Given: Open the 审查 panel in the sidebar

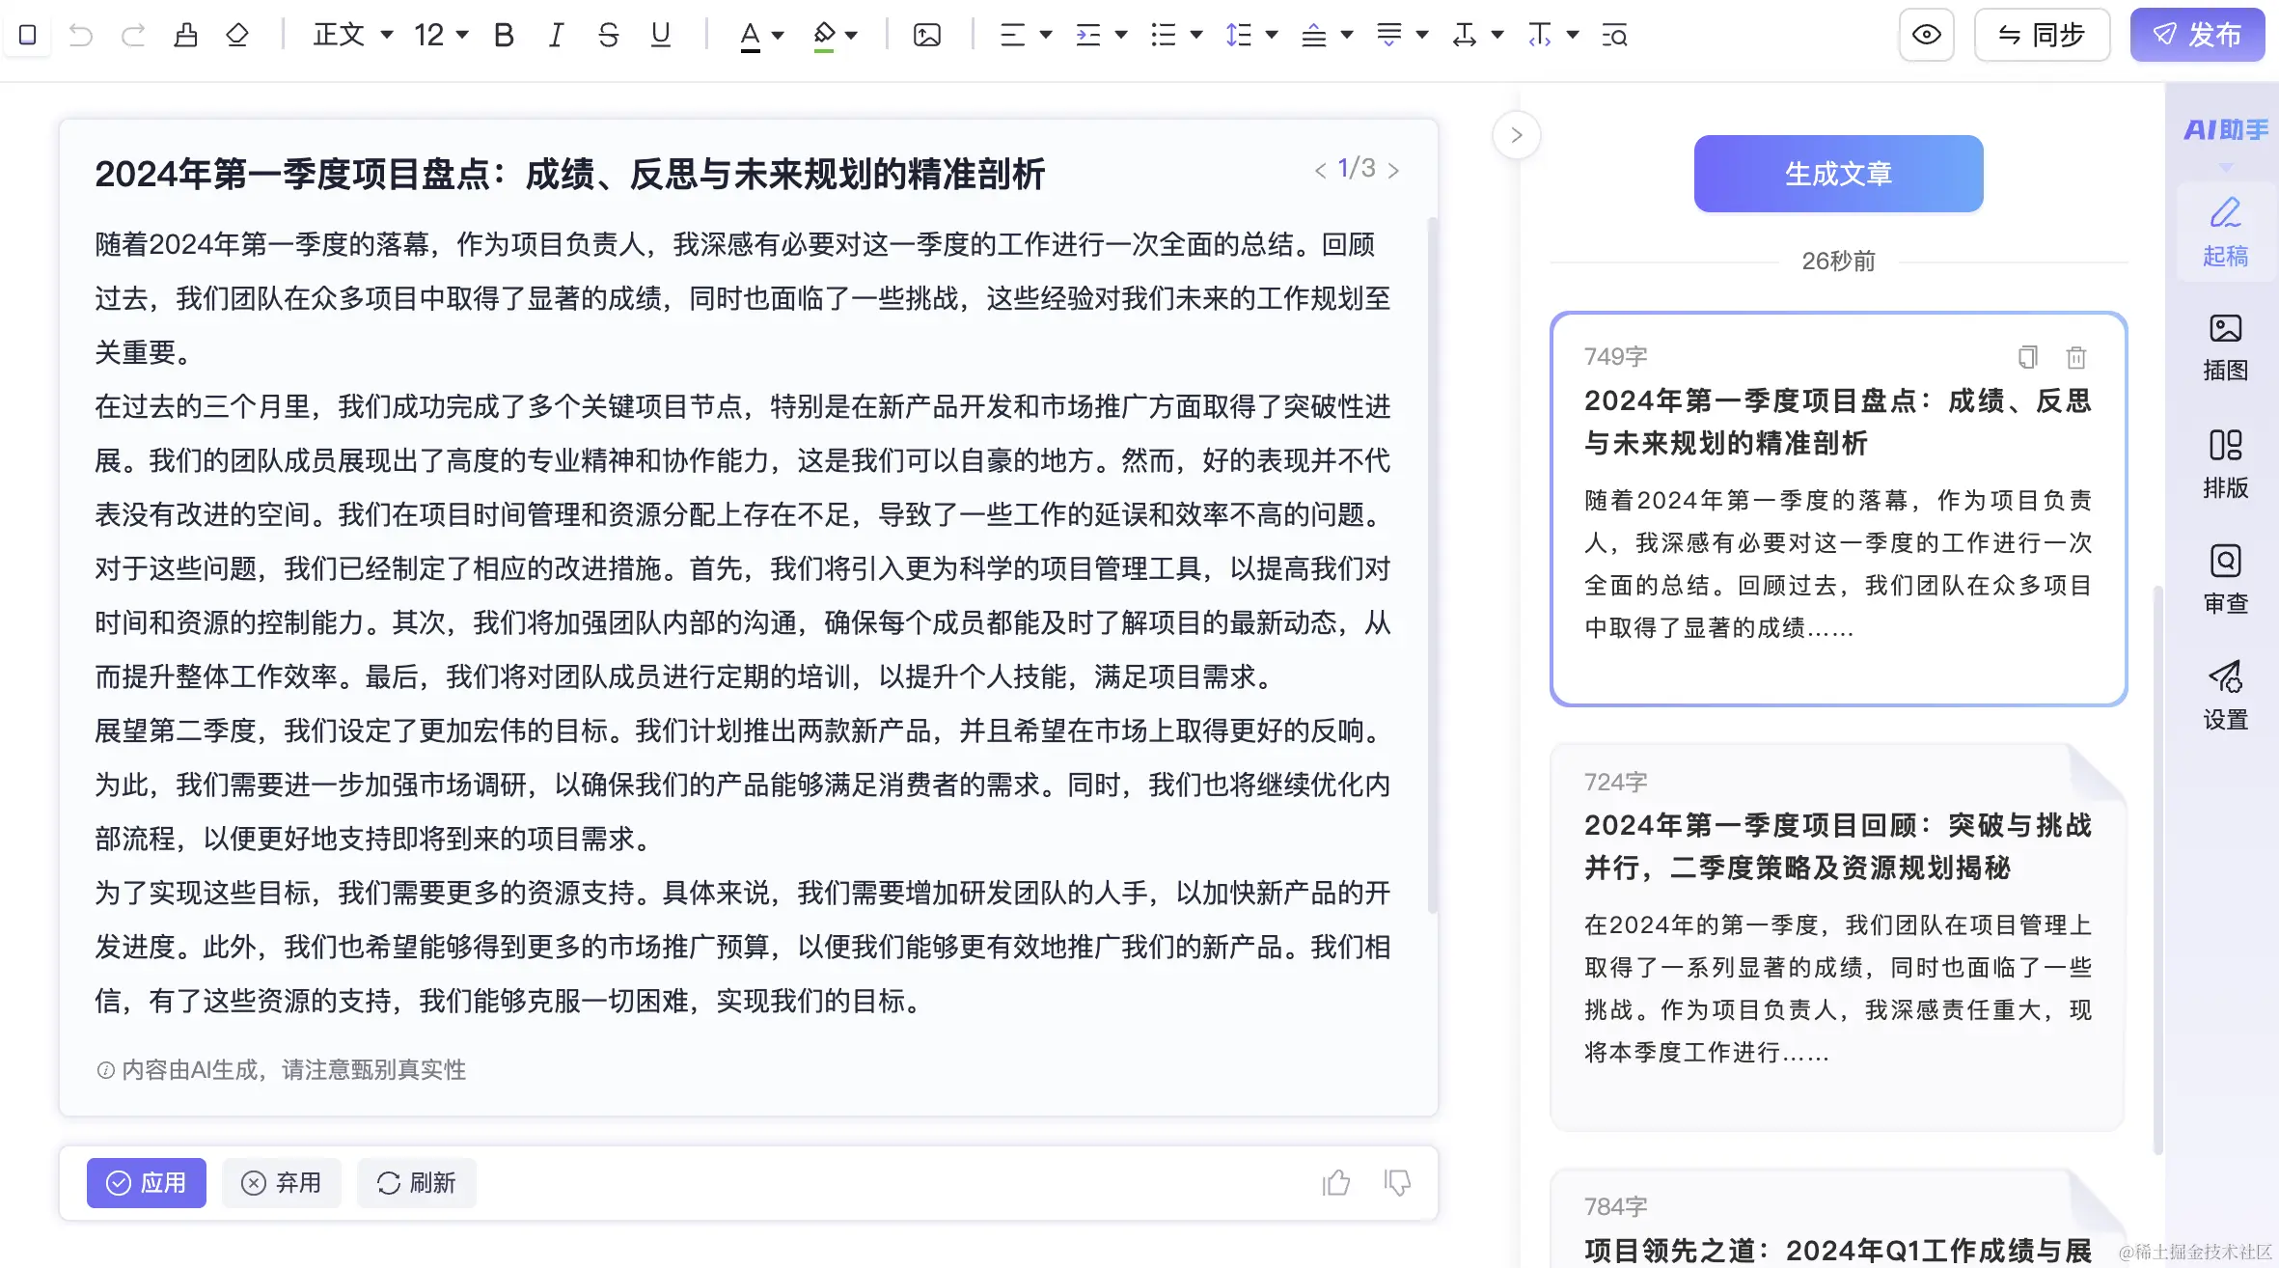Looking at the screenshot, I should [2225, 579].
